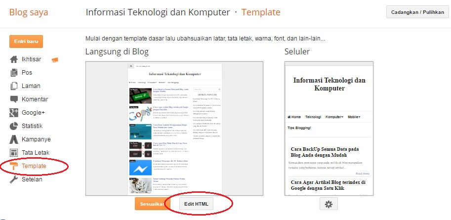Click the Google+ icon in sidebar
Screen dimensions: 451x220
(14, 113)
